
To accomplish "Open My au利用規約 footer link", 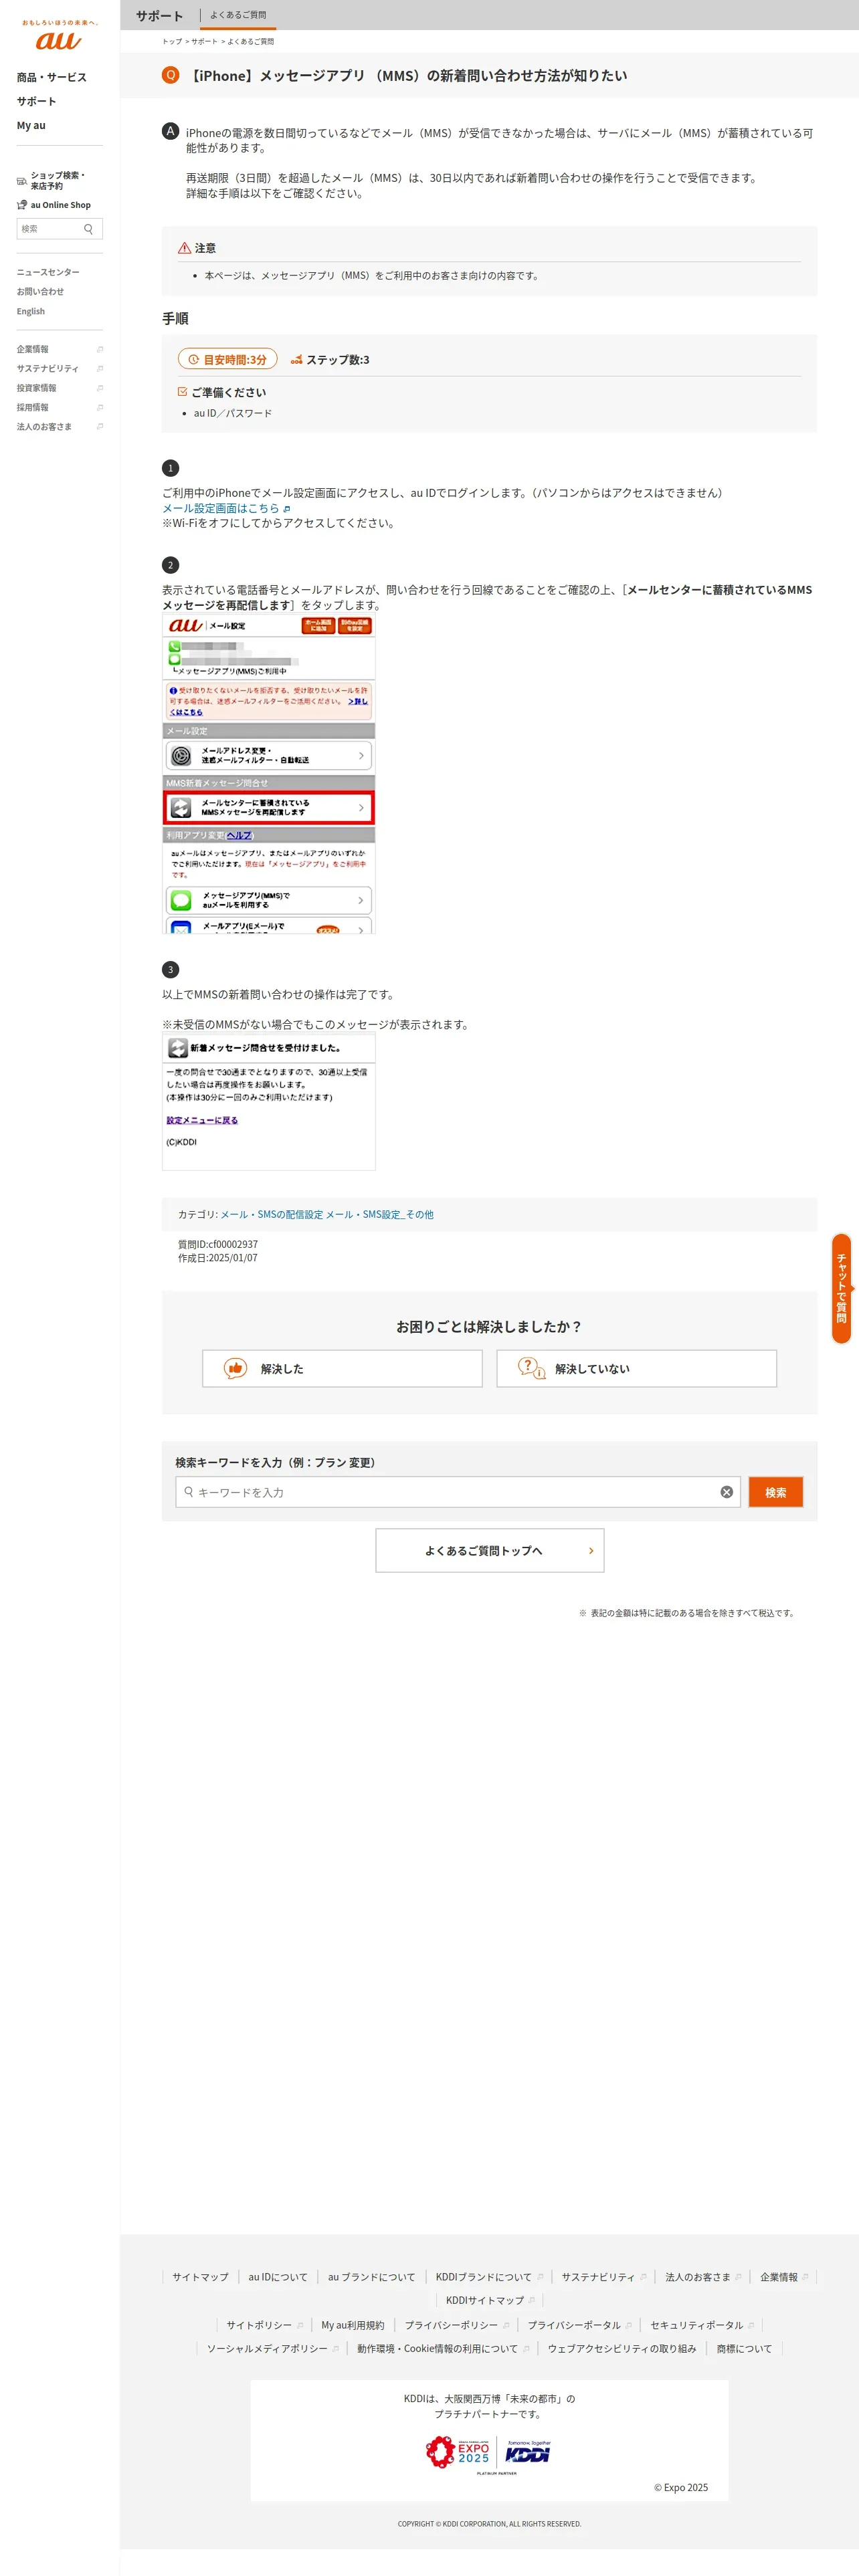I will point(352,2325).
